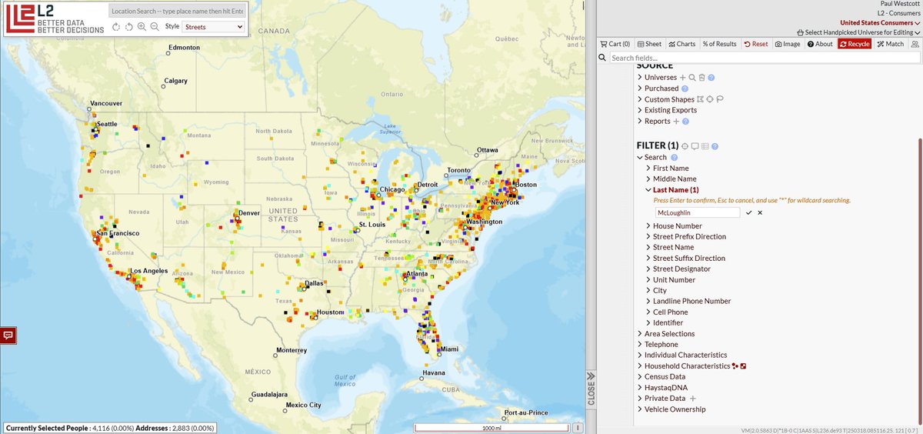Collapse the Search filter group
This screenshot has width=923, height=434.
tap(640, 158)
